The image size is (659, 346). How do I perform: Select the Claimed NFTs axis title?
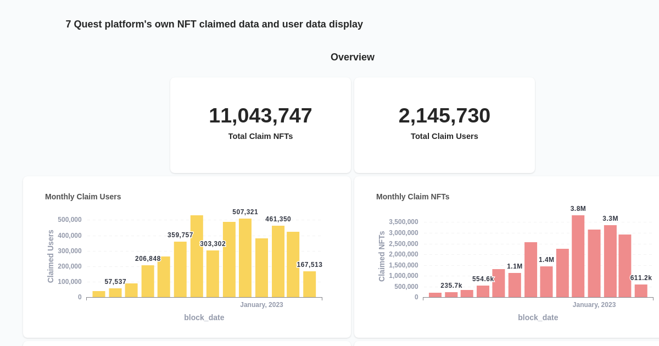pos(382,256)
